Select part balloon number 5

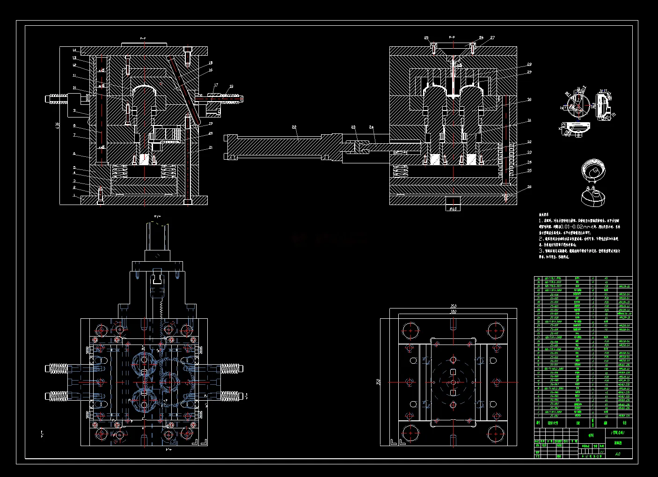[x=74, y=167]
